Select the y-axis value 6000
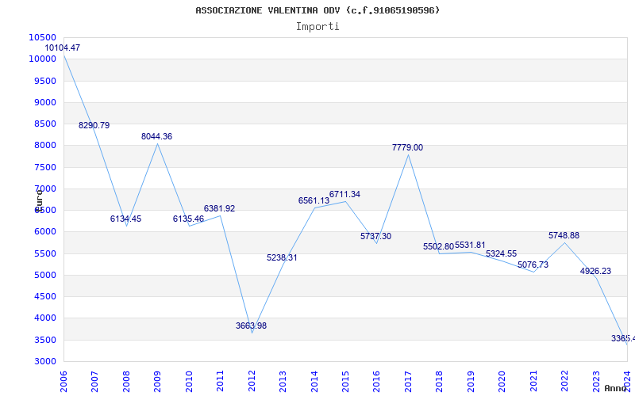635x396 pixels. (44, 232)
